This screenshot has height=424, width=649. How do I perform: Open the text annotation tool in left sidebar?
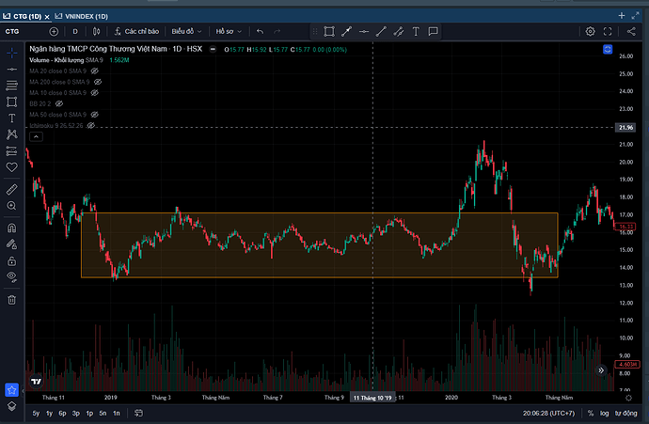[x=12, y=118]
